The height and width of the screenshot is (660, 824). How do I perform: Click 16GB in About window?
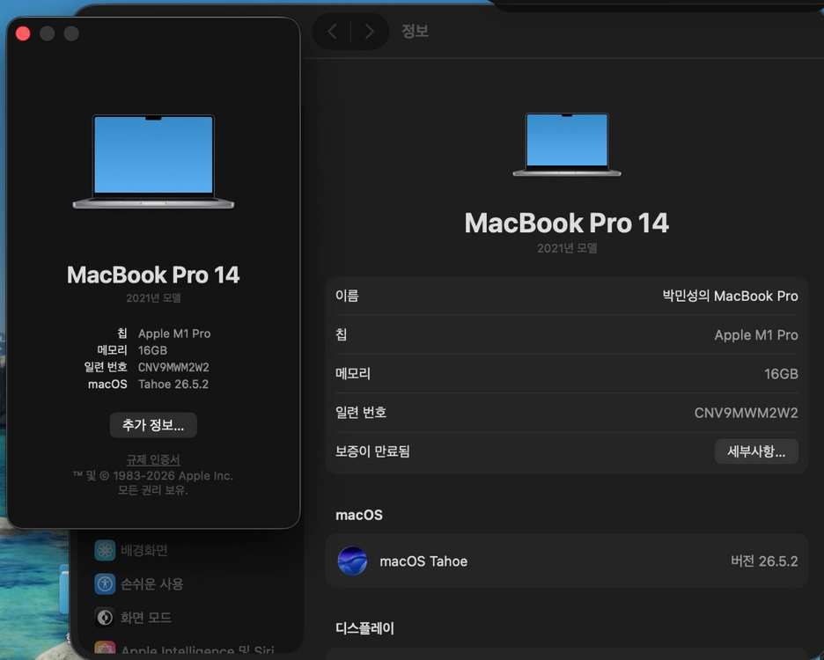pos(152,350)
